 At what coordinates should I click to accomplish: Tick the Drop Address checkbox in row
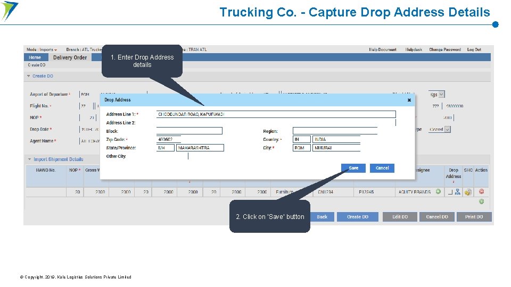pos(450,192)
